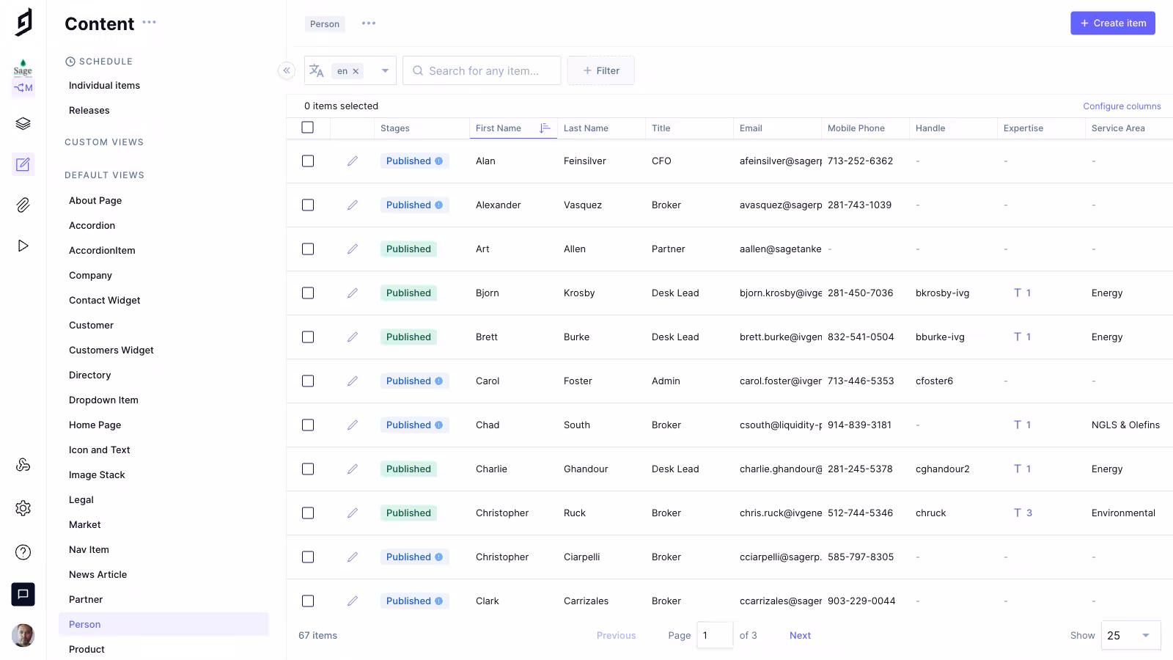Open the Assets paperclip icon
The height and width of the screenshot is (660, 1173).
(x=23, y=205)
